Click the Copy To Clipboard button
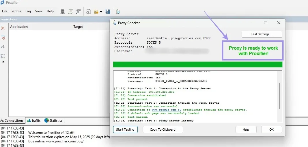 point(163,129)
